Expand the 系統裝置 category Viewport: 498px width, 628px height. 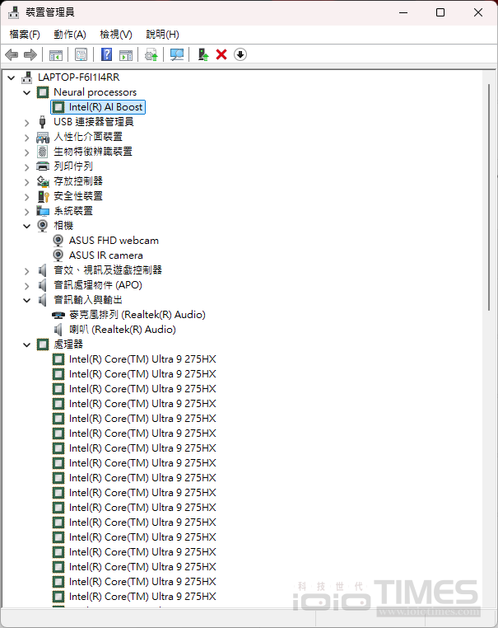[27, 212]
